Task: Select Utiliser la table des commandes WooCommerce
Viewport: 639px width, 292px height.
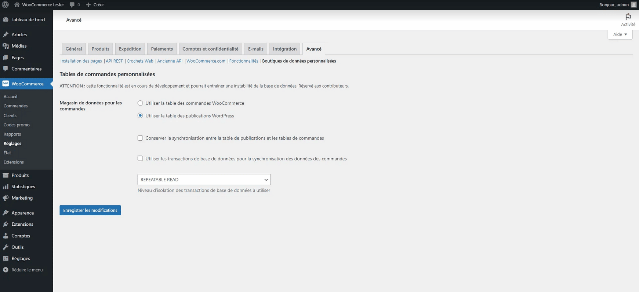Action: click(140, 103)
